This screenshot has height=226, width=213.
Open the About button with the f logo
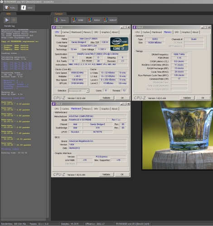pos(28,8)
